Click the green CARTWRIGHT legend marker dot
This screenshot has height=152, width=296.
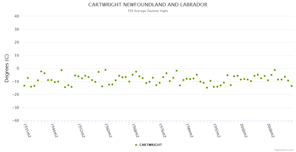[136, 145]
